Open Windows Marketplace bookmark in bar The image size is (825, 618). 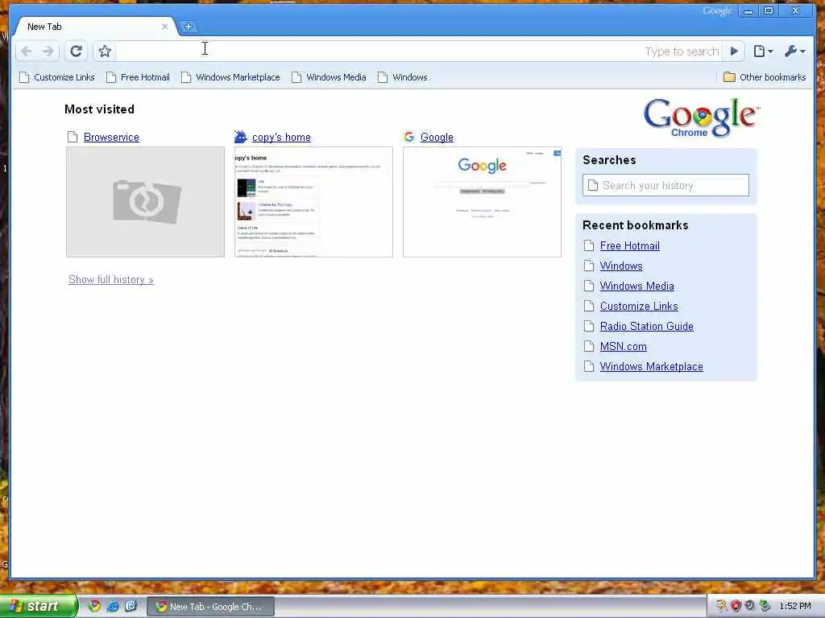[230, 77]
